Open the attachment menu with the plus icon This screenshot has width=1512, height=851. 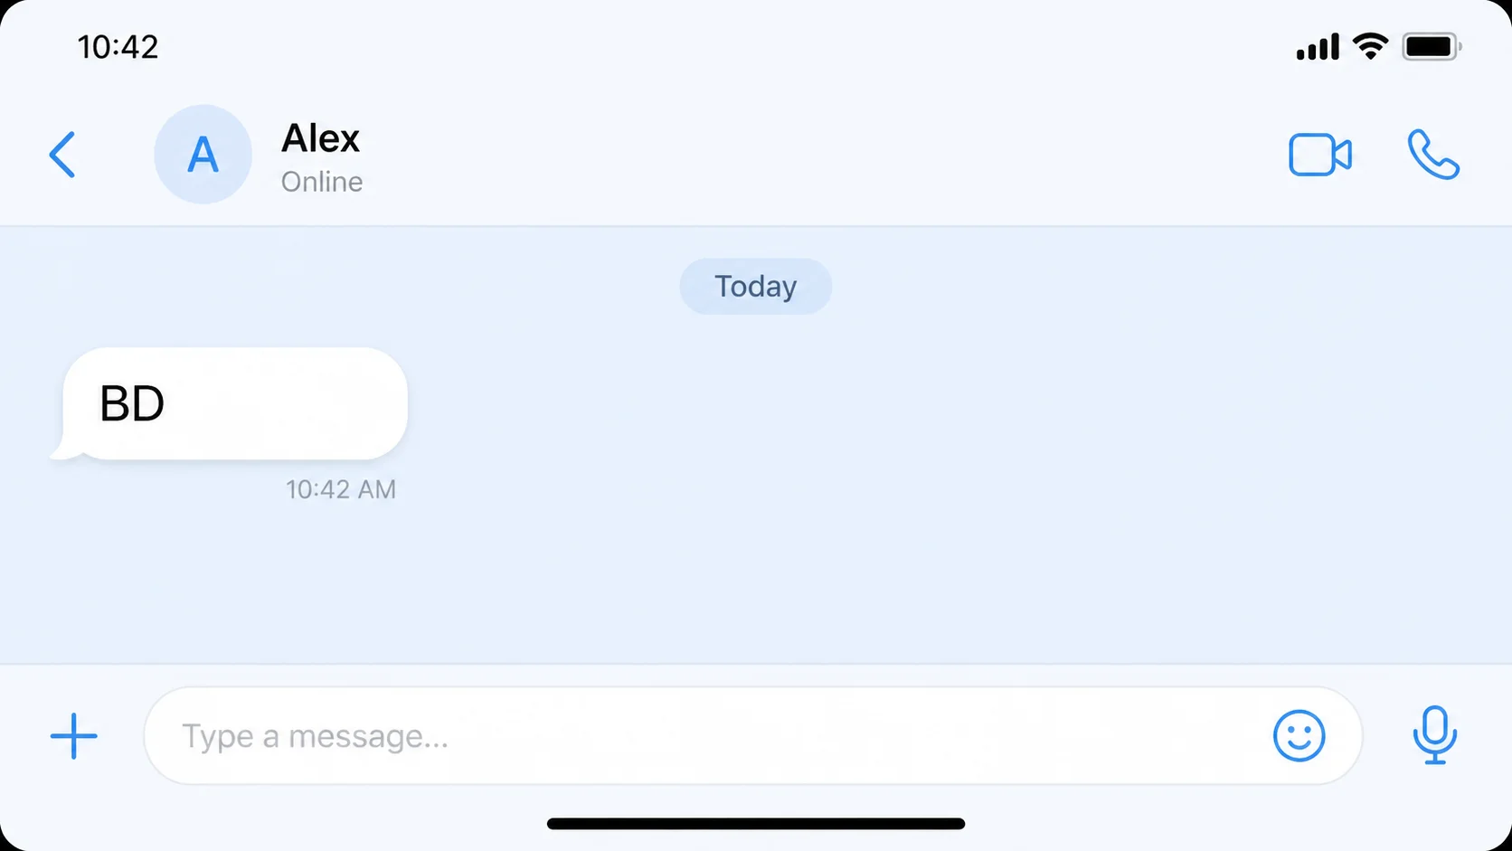[x=73, y=736]
